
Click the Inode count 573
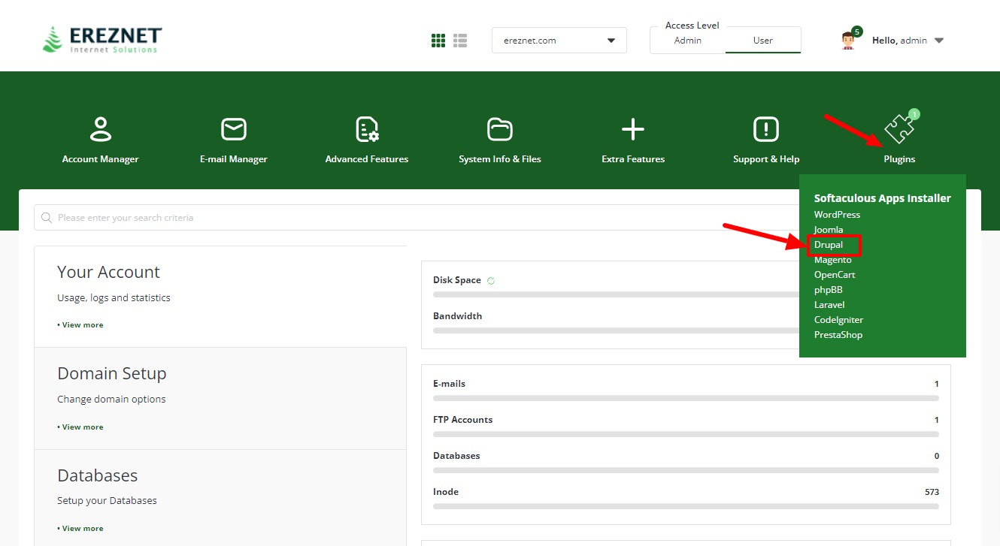[x=932, y=492]
